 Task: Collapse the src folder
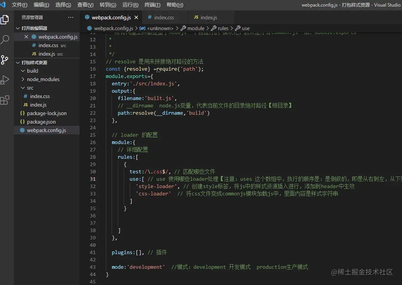pos(47,88)
